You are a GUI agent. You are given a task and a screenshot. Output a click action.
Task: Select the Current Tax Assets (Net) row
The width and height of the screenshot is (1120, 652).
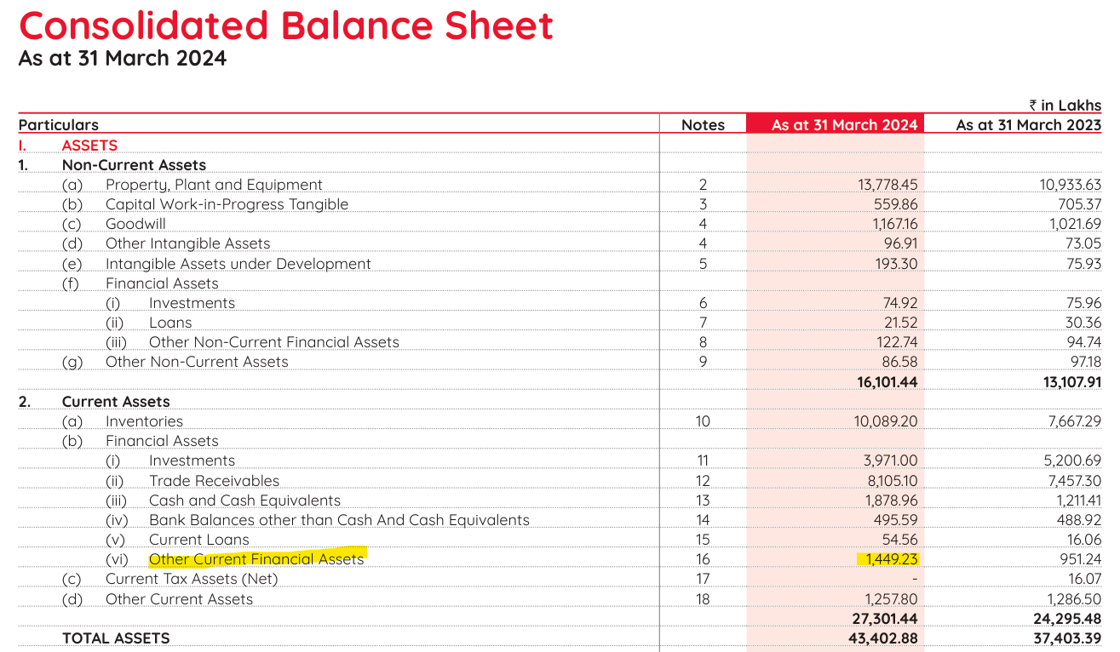560,579
